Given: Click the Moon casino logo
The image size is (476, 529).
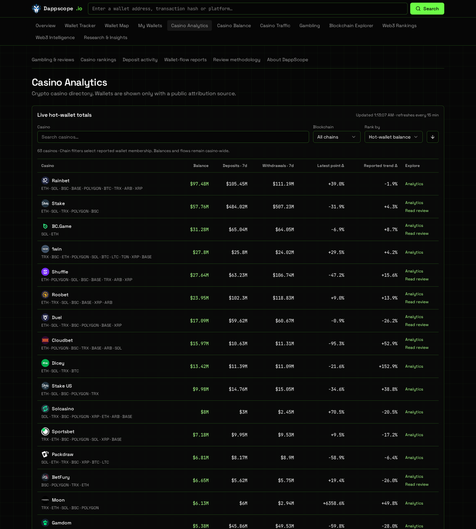Looking at the screenshot, I should pos(45,500).
